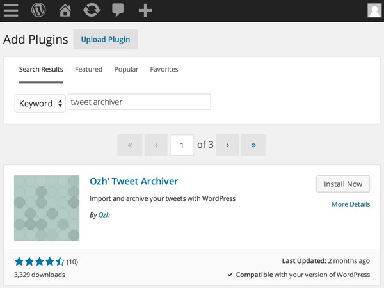The height and width of the screenshot is (288, 384).
Task: Switch to the Featured tab
Action: (89, 70)
